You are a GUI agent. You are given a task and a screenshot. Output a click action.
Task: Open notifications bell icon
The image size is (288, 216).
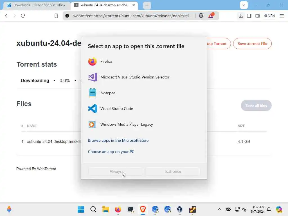tap(269, 209)
